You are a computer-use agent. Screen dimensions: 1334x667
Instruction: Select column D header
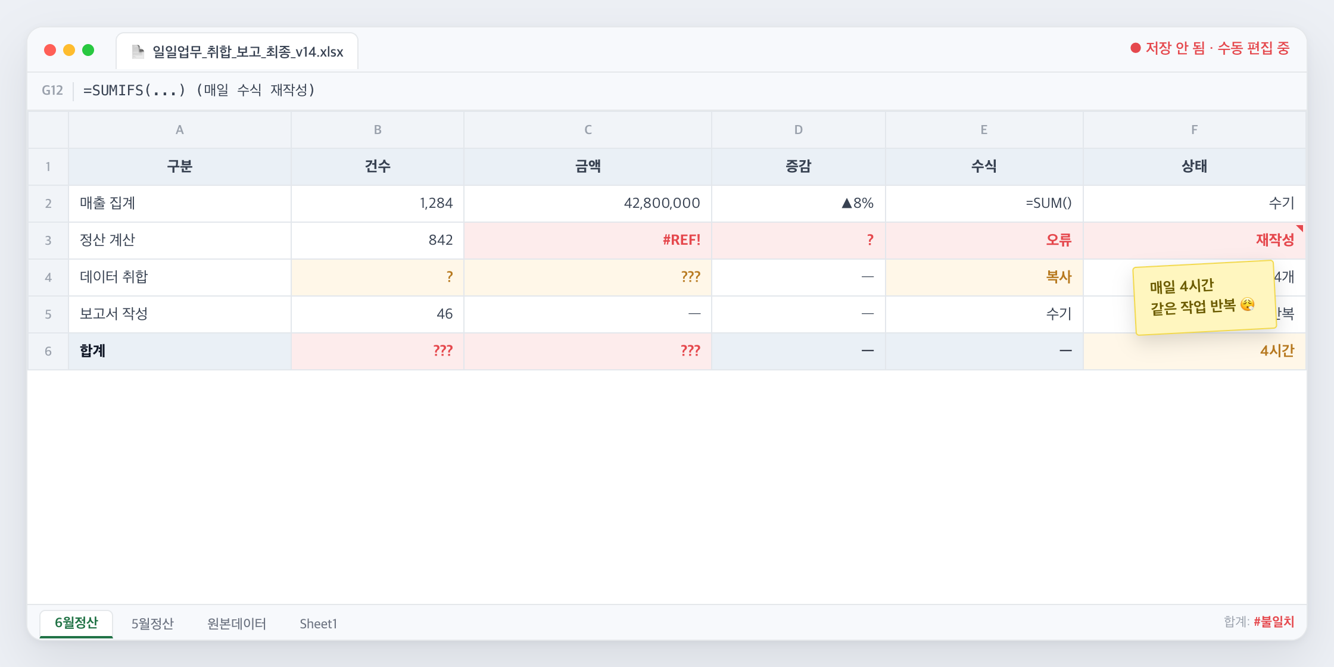click(799, 130)
